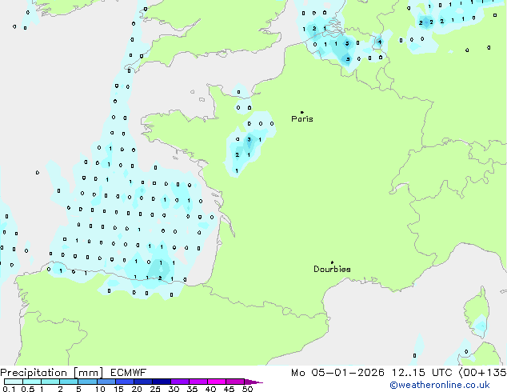Pick the legend swatch between 0.1 and 0.5
This screenshot has width=507, height=392.
coord(14,382)
